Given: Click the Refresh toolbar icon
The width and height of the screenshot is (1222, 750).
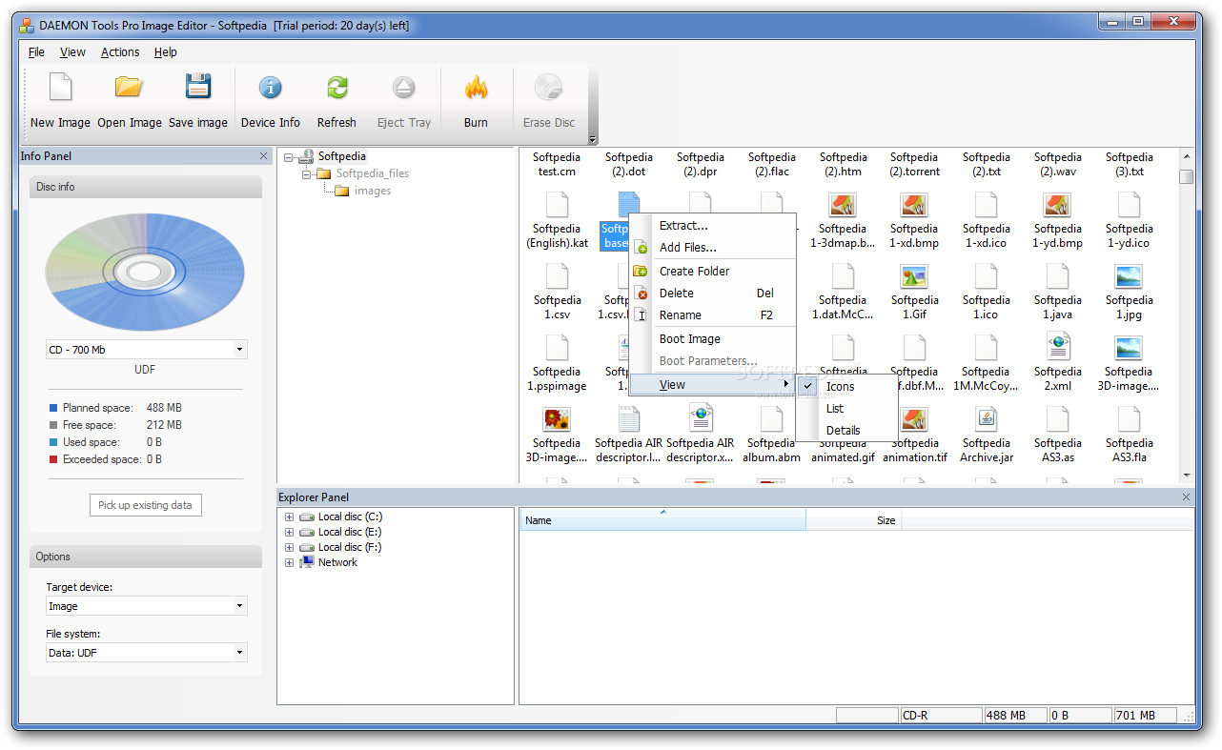Looking at the screenshot, I should click(x=336, y=88).
